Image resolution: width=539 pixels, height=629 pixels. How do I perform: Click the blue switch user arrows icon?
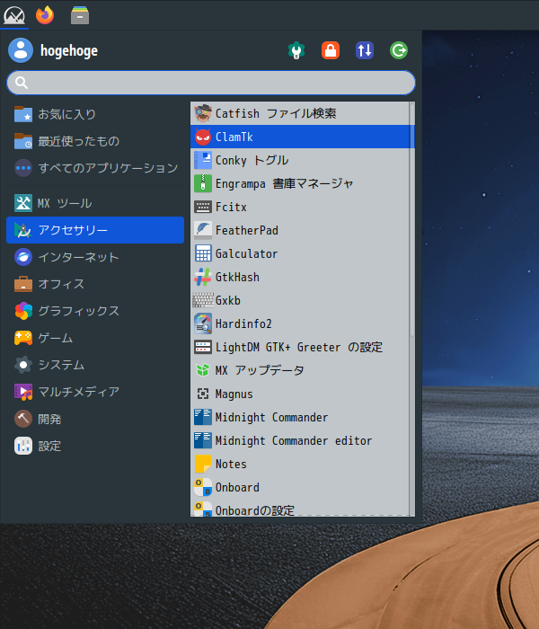pyautogui.click(x=365, y=50)
